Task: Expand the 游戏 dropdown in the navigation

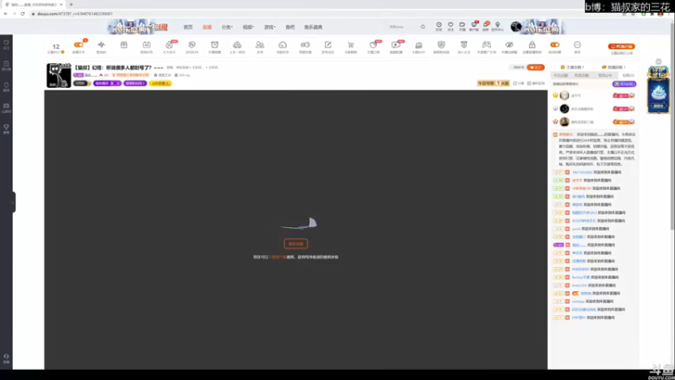Action: 269,27
